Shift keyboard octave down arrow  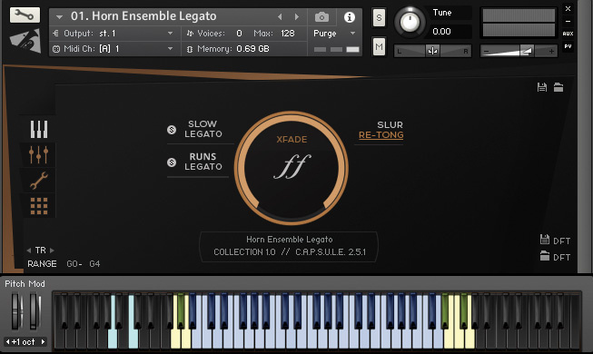tap(7, 342)
